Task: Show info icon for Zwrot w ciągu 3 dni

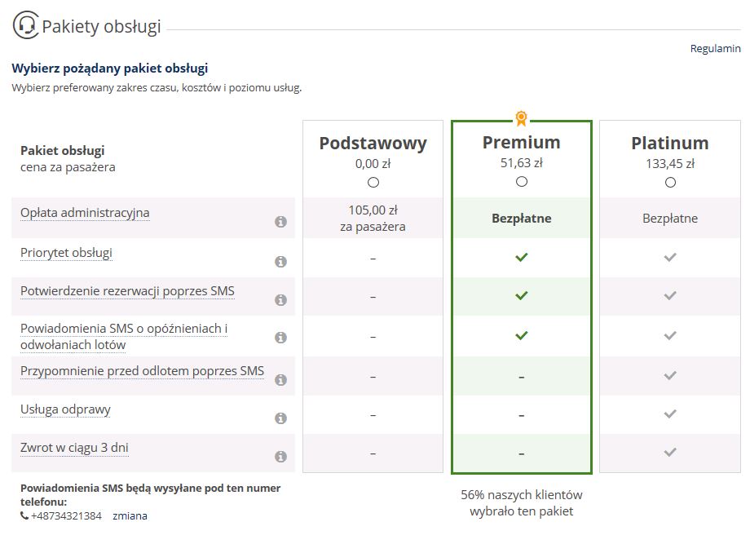Action: [x=280, y=457]
